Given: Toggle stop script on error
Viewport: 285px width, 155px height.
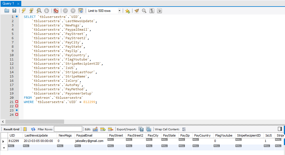Looking at the screenshot, I should [56, 11].
